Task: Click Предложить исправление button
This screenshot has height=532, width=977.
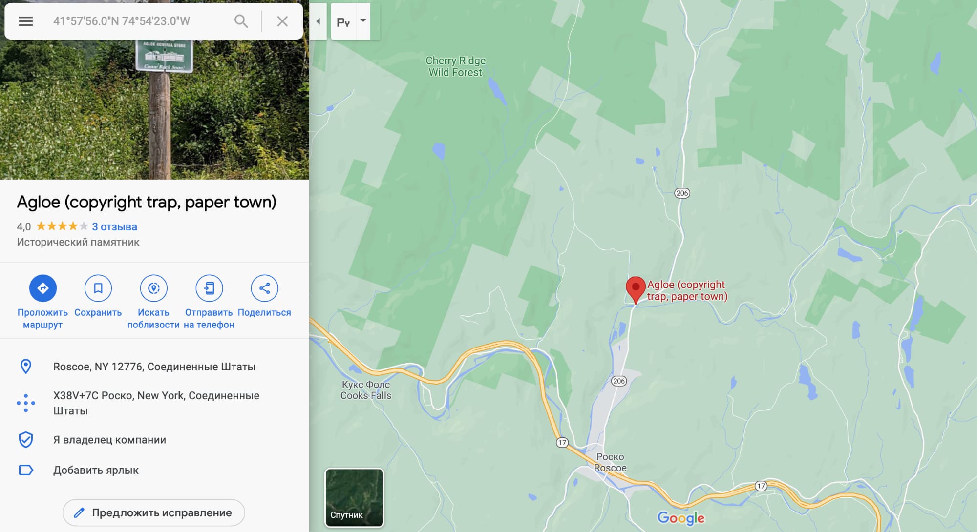Action: pos(153,512)
